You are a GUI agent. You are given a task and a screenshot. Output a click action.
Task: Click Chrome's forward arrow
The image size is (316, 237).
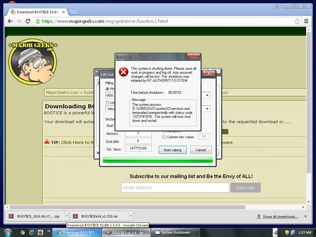(x=19, y=21)
